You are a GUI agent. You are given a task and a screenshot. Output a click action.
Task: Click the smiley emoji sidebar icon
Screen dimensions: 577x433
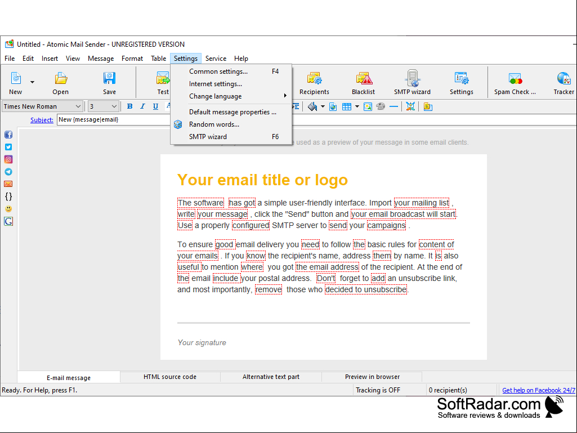coord(8,209)
